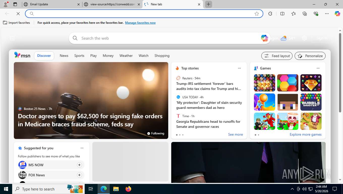The height and width of the screenshot is (194, 343).
Task: Open the Windows Start menu
Action: click(6, 189)
